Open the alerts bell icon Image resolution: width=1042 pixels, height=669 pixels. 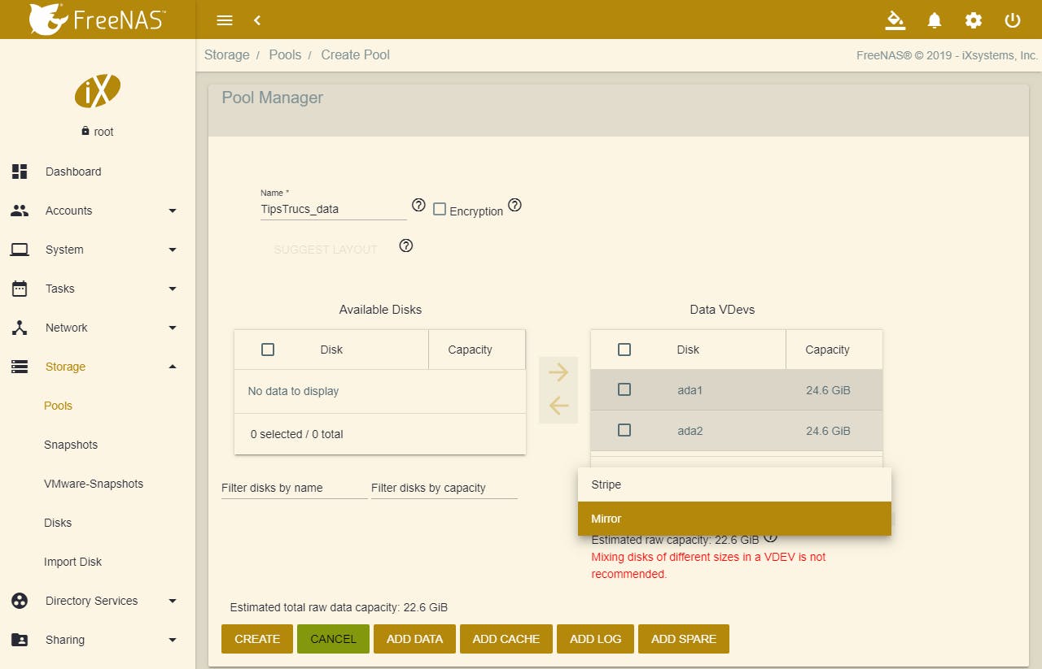[935, 20]
